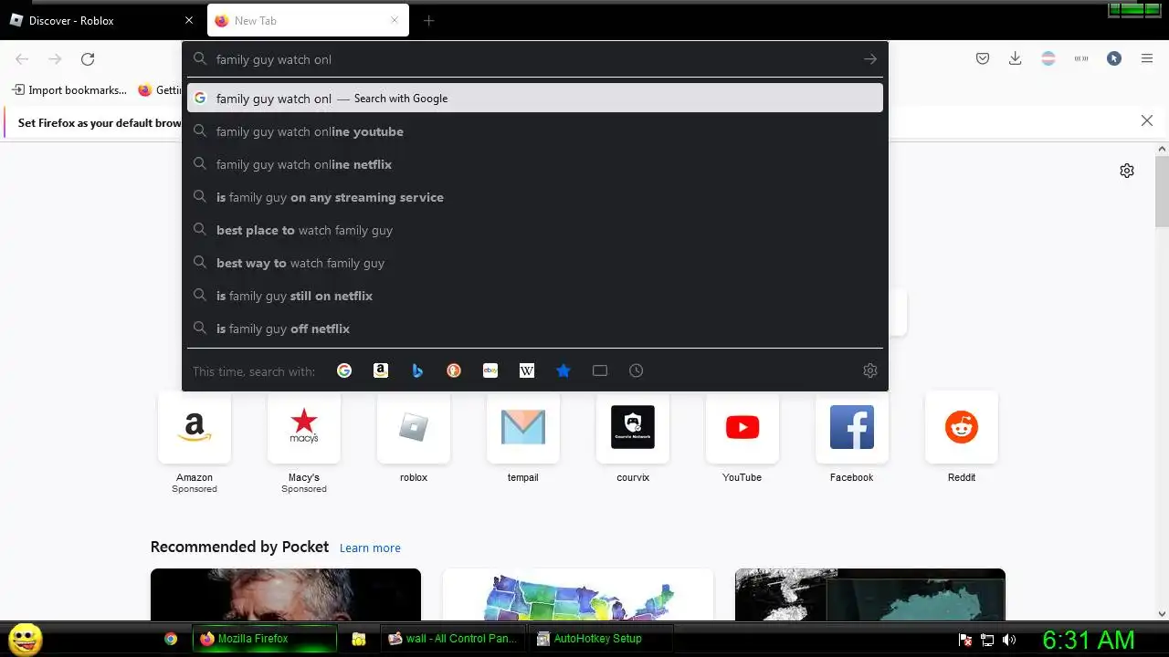Open volume speaker icon in system tray
1169x657 pixels.
click(1009, 640)
